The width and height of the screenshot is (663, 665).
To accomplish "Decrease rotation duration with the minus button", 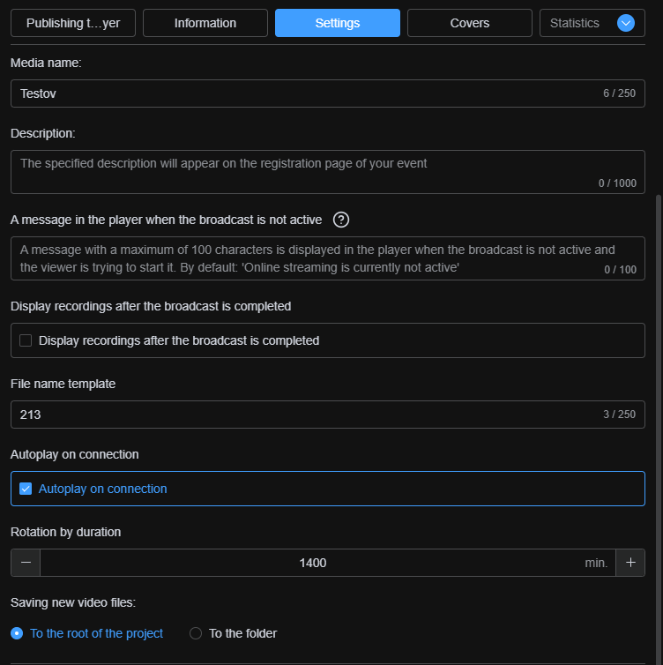I will (x=26, y=563).
